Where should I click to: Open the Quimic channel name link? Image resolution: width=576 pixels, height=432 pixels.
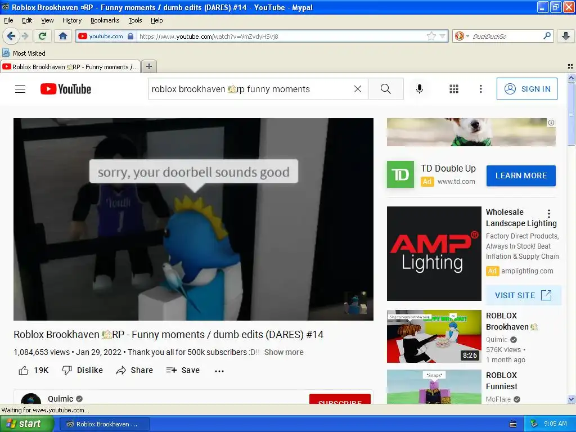pyautogui.click(x=61, y=399)
